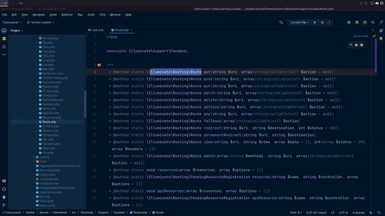Click UTF-8 encoding in status bar
Viewport: 385px width, 216px height.
coord(343,212)
